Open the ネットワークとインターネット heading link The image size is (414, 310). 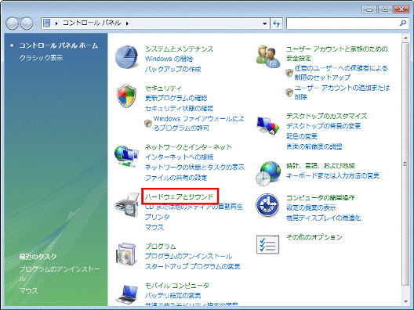click(x=188, y=147)
